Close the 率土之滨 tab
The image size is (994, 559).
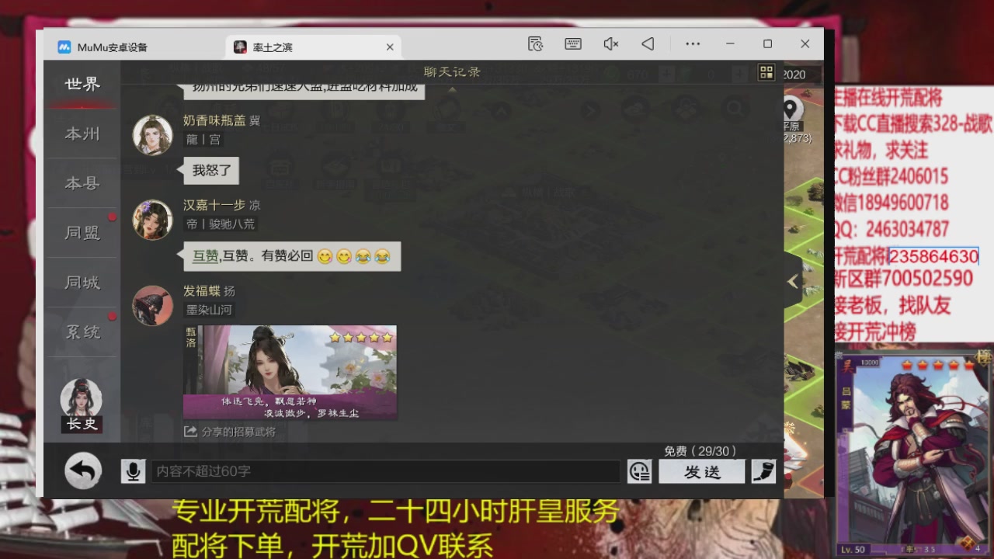point(390,47)
